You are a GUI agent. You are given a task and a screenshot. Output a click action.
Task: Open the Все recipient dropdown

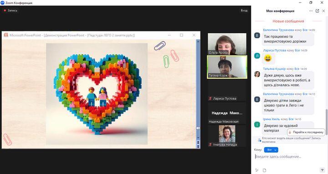pyautogui.click(x=271, y=150)
